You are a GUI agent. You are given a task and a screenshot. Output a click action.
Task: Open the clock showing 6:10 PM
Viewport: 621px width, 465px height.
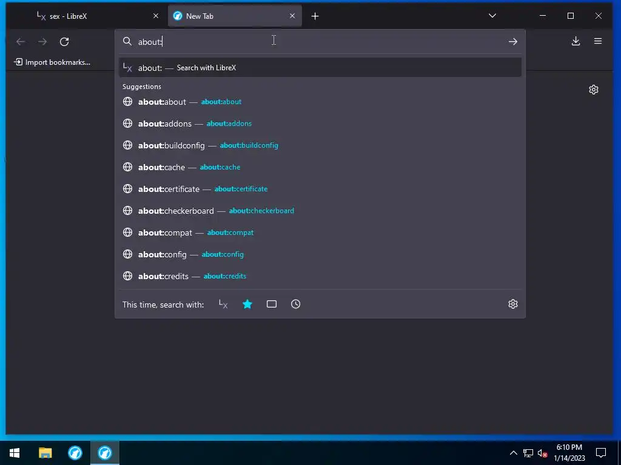[569, 453]
